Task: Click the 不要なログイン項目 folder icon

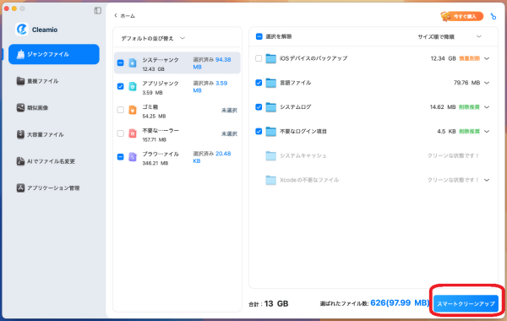Action: click(271, 131)
